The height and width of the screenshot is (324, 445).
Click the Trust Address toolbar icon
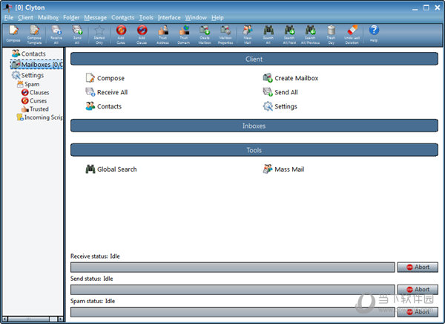pyautogui.click(x=163, y=33)
